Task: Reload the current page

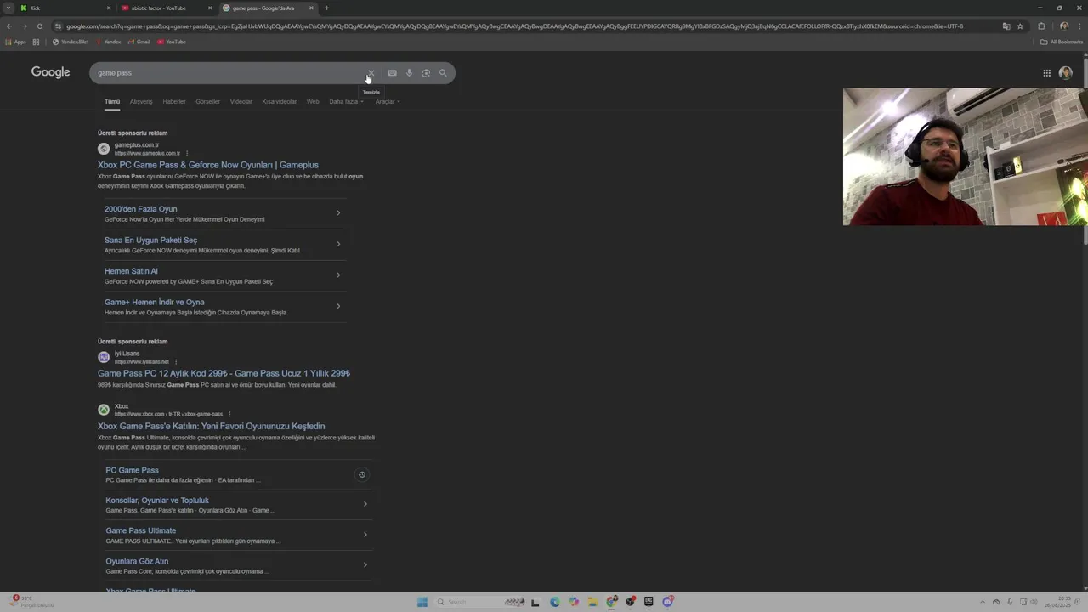Action: [39, 26]
